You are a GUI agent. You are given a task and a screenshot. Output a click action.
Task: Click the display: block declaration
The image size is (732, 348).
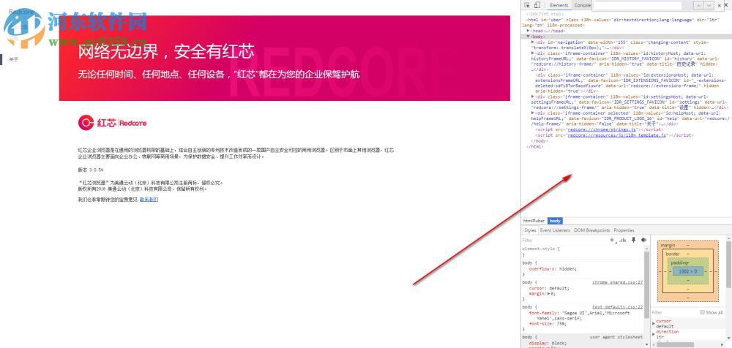tap(547, 343)
